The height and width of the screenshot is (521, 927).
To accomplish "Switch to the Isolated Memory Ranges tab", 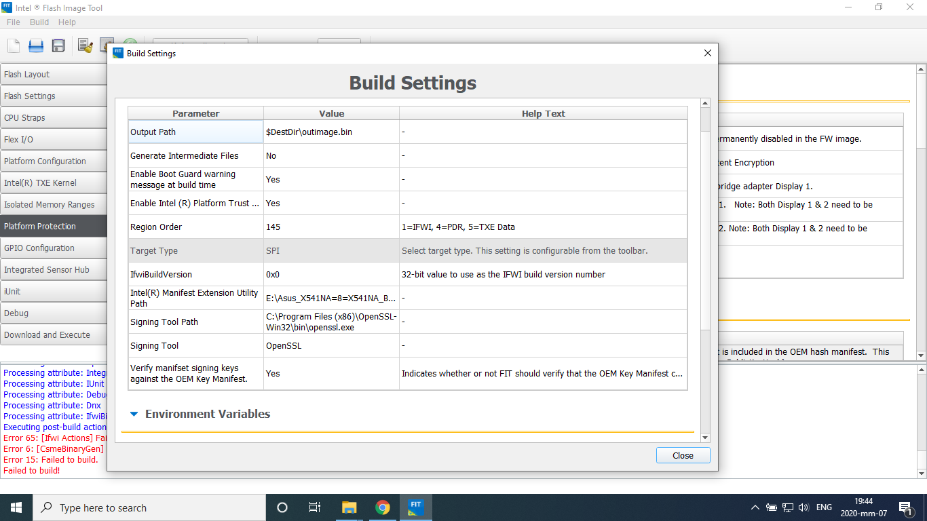I will click(x=54, y=204).
